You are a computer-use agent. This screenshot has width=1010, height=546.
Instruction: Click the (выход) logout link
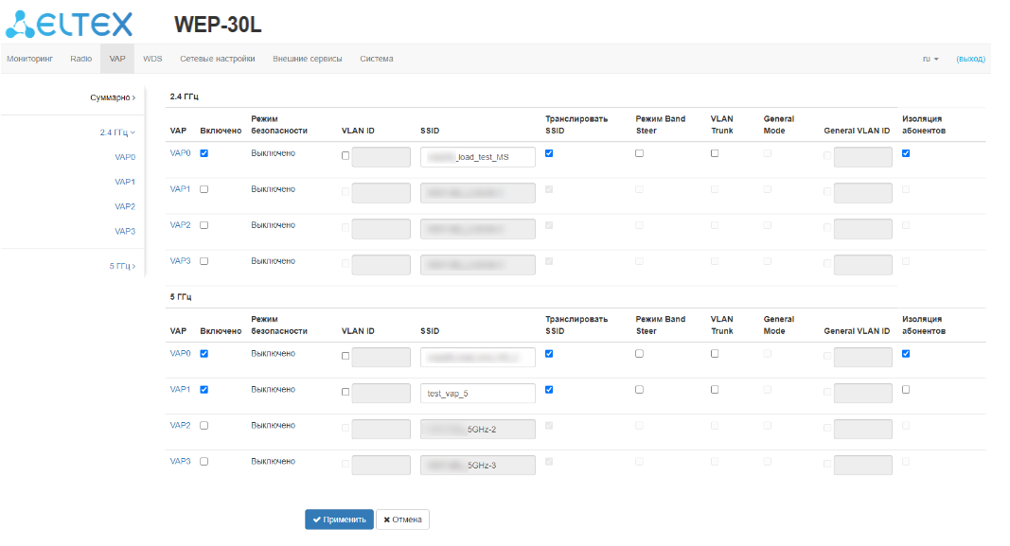(970, 59)
